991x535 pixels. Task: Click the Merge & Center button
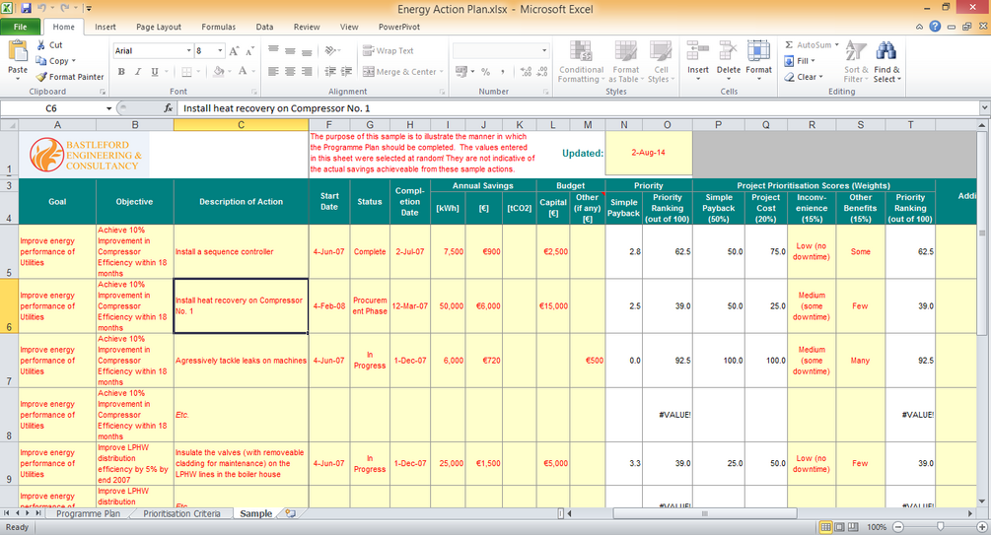click(399, 71)
